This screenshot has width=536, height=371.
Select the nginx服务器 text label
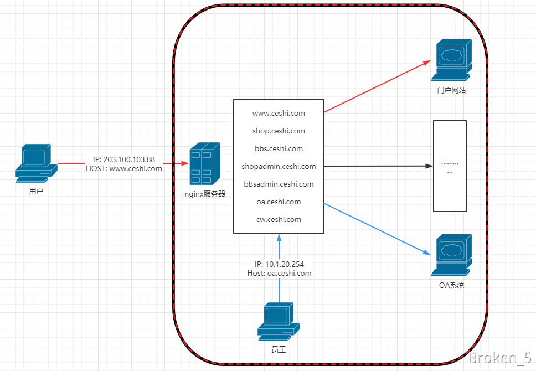point(205,194)
